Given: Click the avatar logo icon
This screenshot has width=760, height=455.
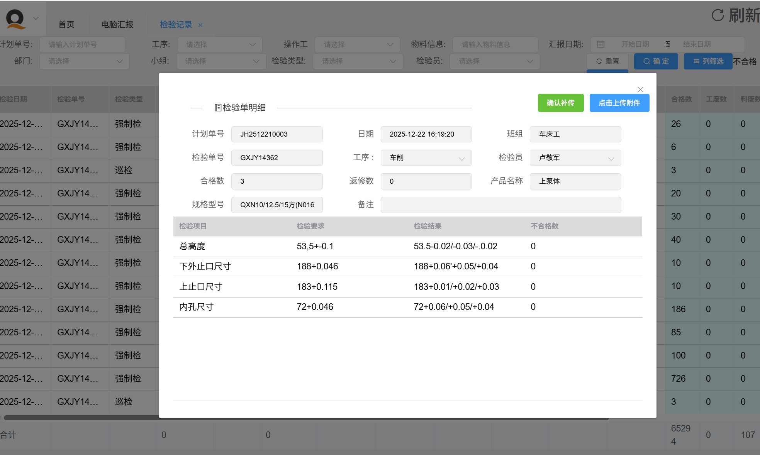Looking at the screenshot, I should 15,19.
